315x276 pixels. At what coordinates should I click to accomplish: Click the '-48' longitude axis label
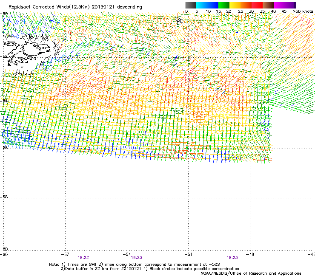(250, 254)
